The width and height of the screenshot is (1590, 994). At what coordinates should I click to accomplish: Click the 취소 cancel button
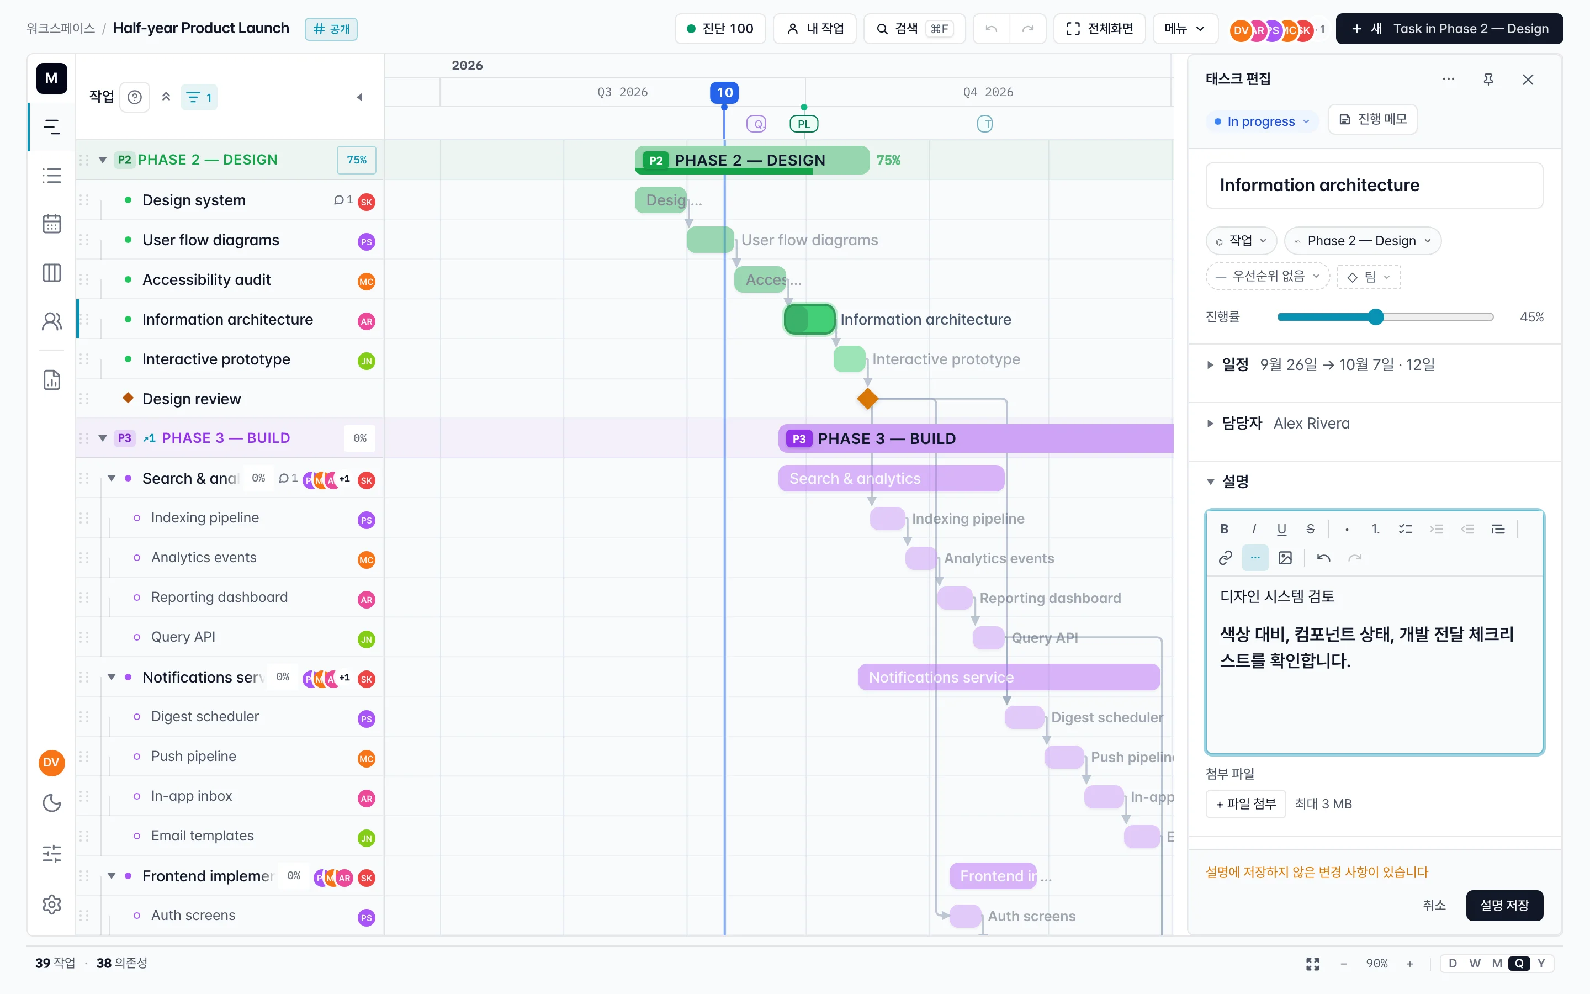[1434, 905]
